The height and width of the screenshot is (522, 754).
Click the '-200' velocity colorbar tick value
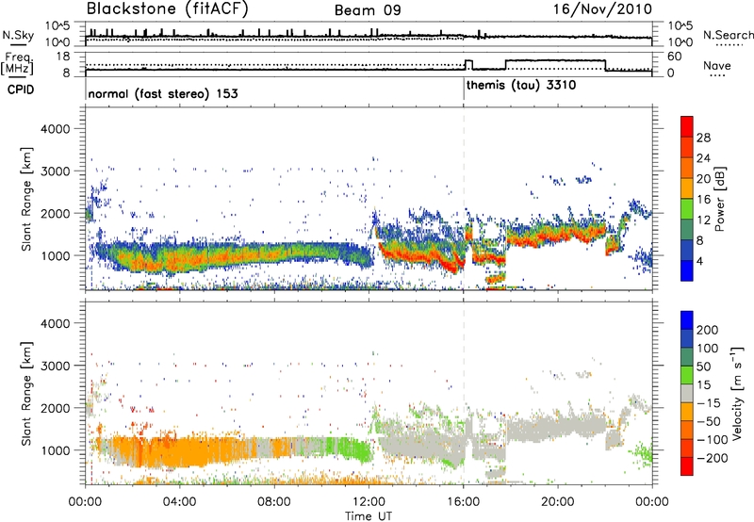tap(711, 458)
